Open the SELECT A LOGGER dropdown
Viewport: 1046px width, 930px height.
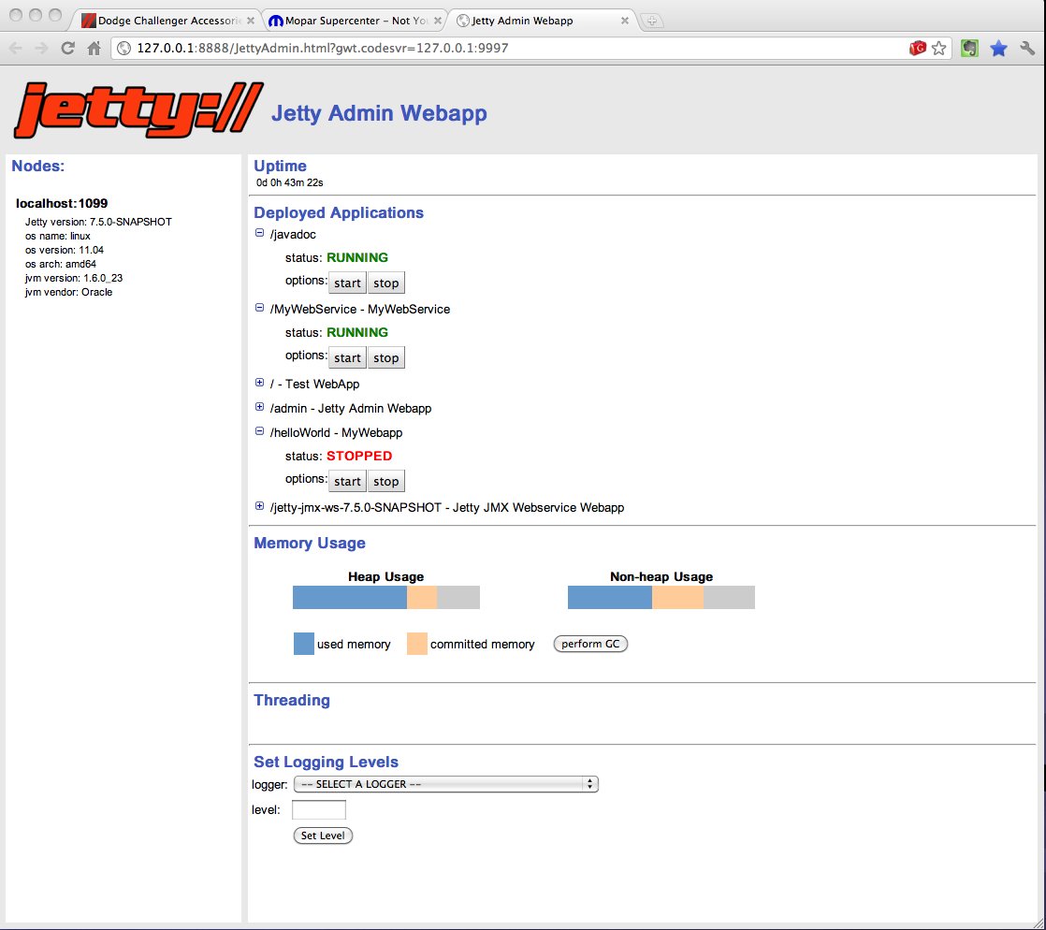tap(445, 784)
